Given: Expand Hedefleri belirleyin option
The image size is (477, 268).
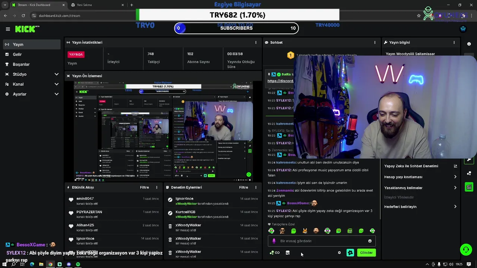Looking at the screenshot, I should click(x=420, y=207).
